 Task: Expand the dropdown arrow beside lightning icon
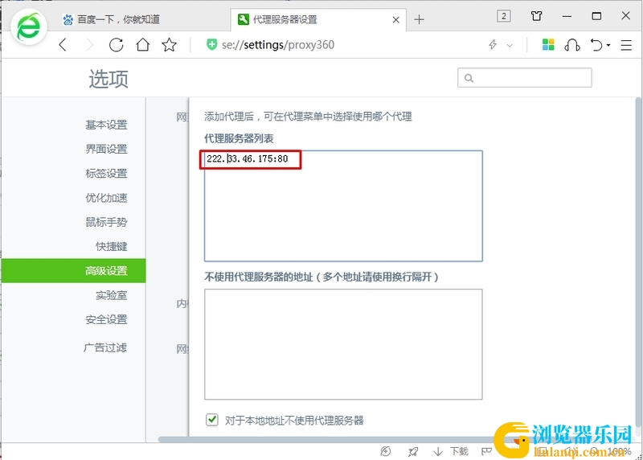coord(510,45)
